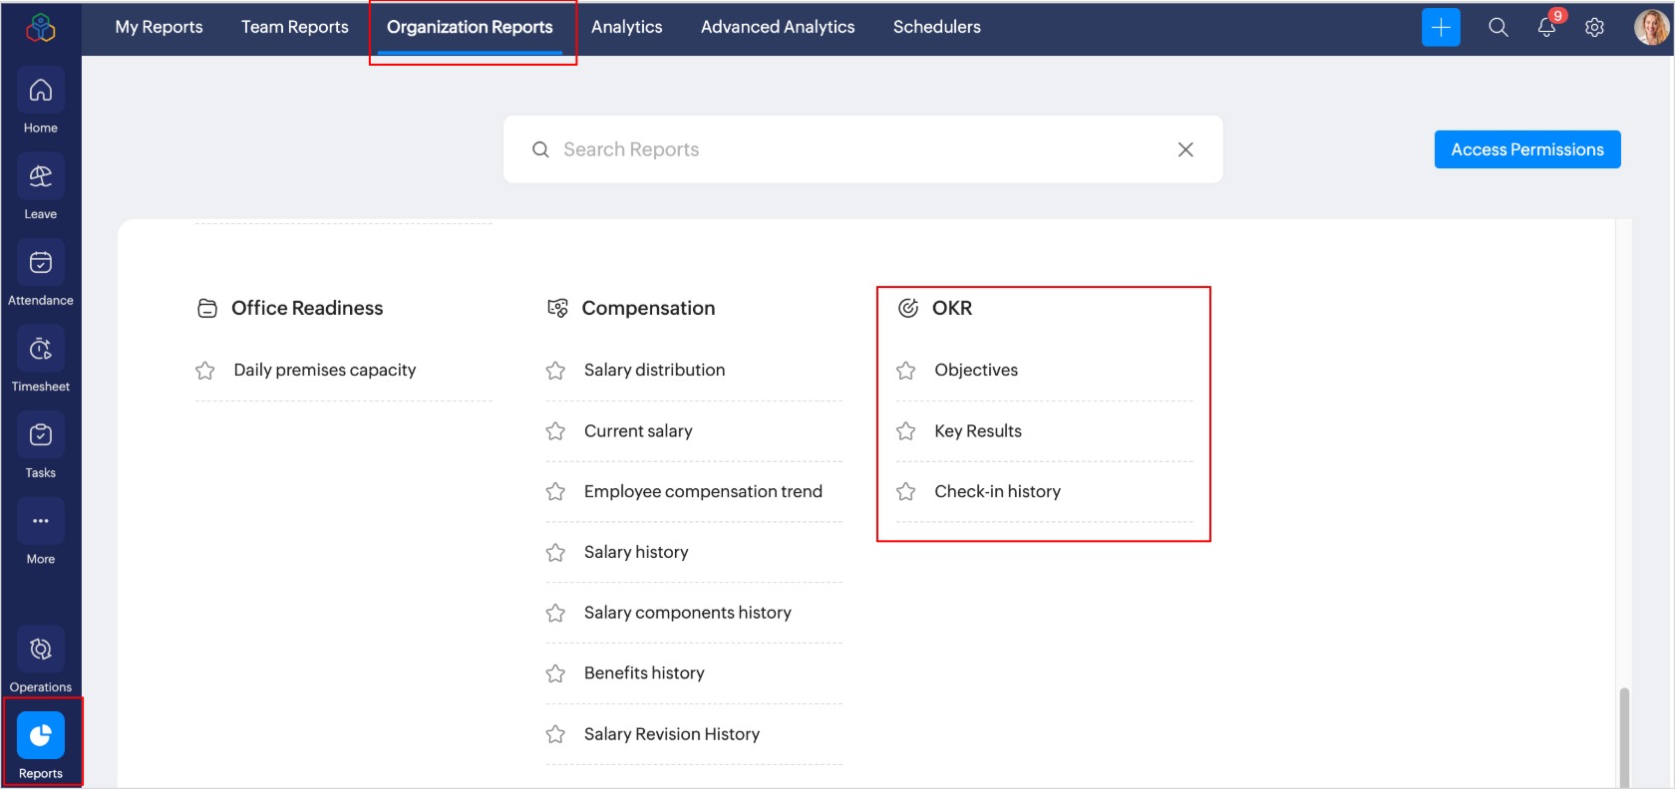Expand the More sidebar menu
This screenshot has height=789, width=1675.
tap(40, 522)
